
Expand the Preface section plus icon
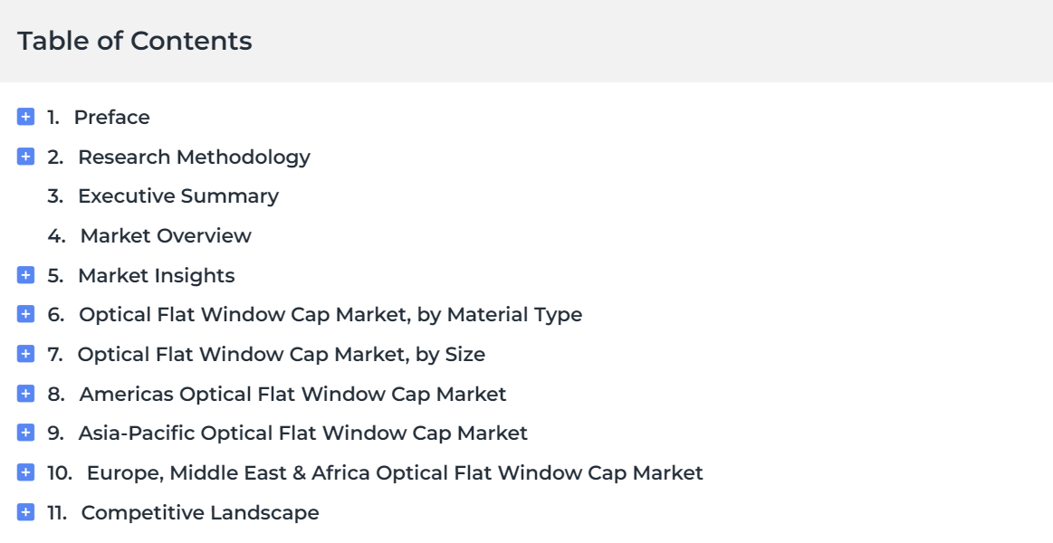click(25, 117)
